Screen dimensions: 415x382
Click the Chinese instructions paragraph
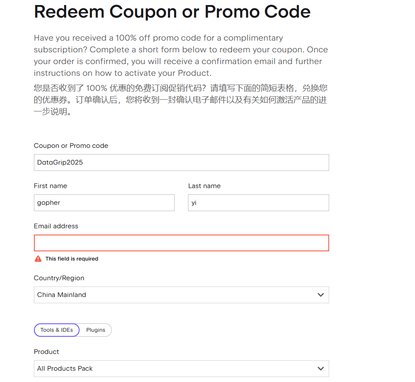coord(180,100)
